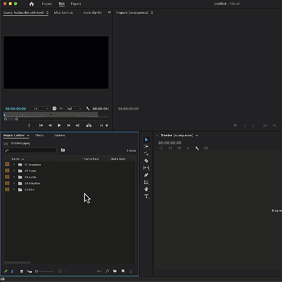Image resolution: width=282 pixels, height=282 pixels.
Task: Toggle project writable green pencil icon
Action: click(6, 271)
